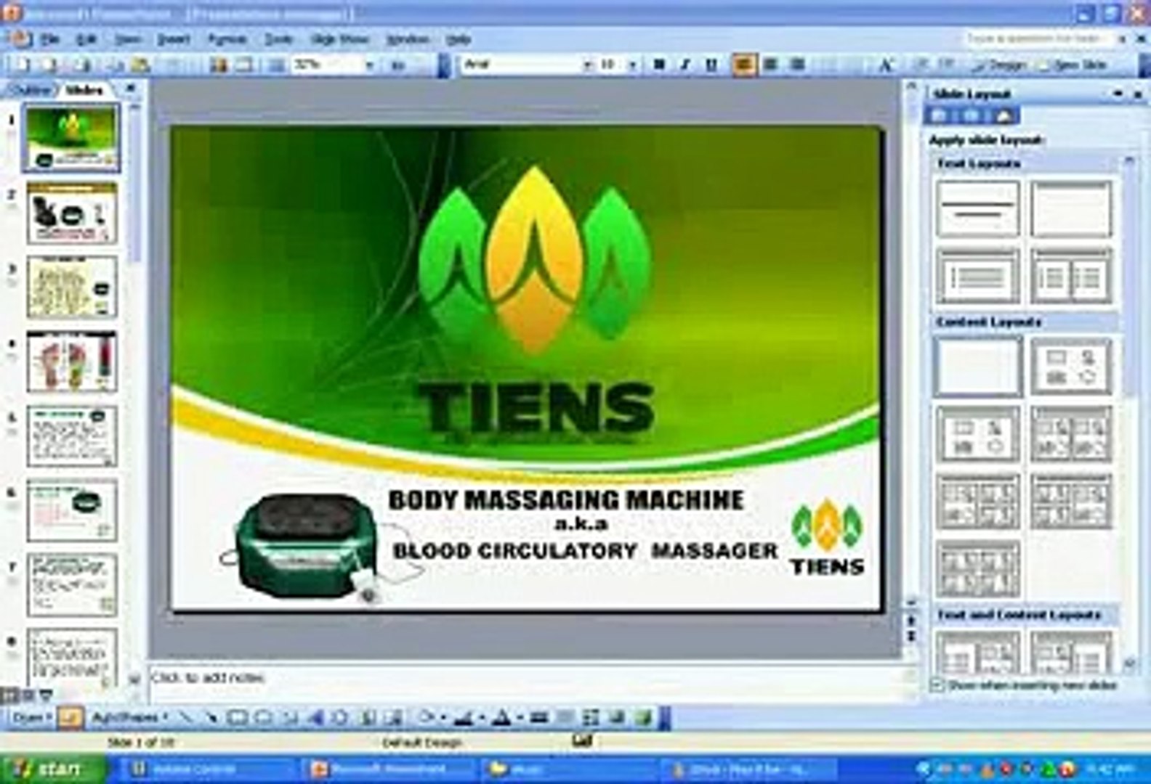Toggle Italic formatting
This screenshot has height=784, width=1151.
685,65
